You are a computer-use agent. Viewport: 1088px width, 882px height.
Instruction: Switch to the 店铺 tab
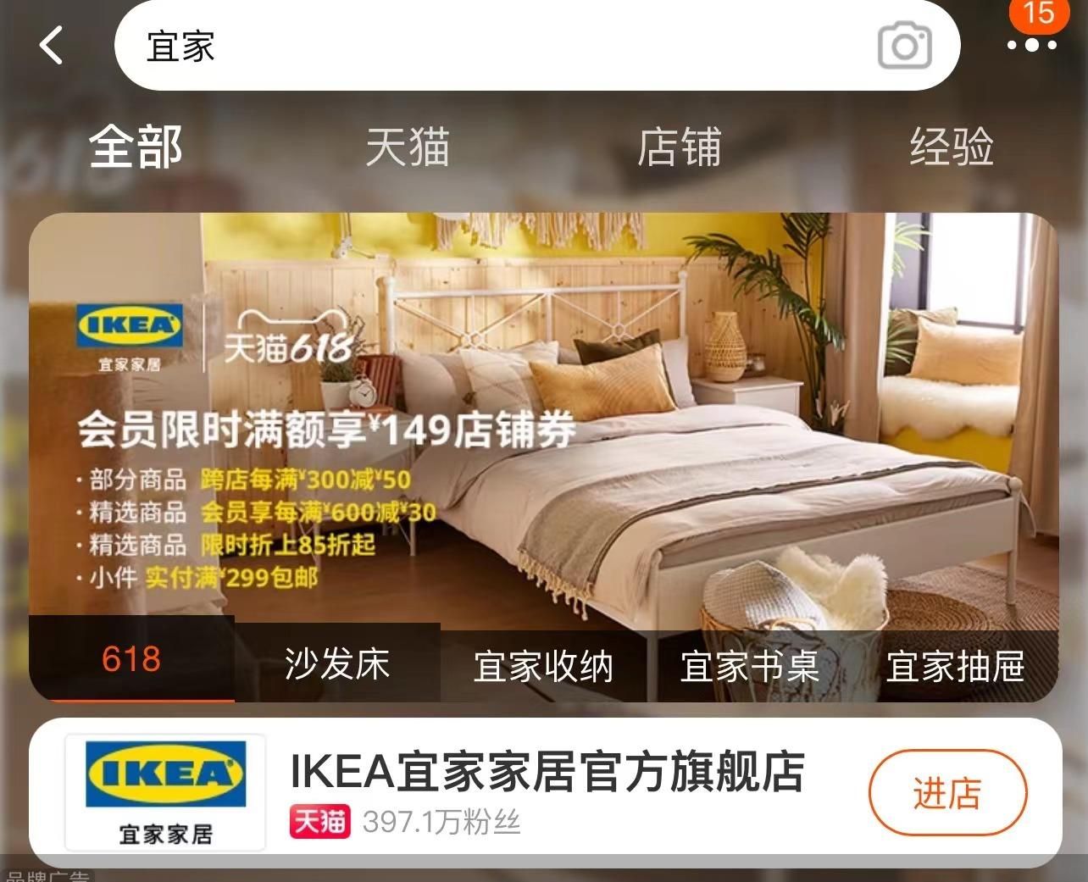click(680, 147)
